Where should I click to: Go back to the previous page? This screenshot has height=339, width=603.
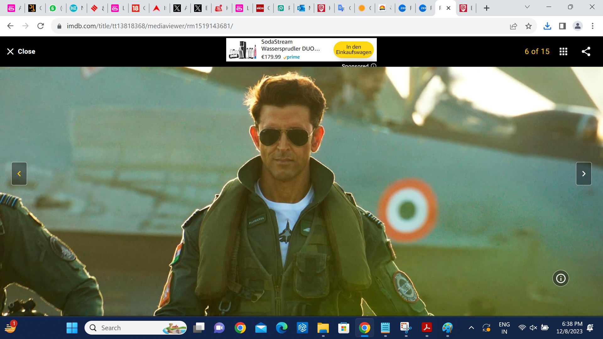10,26
